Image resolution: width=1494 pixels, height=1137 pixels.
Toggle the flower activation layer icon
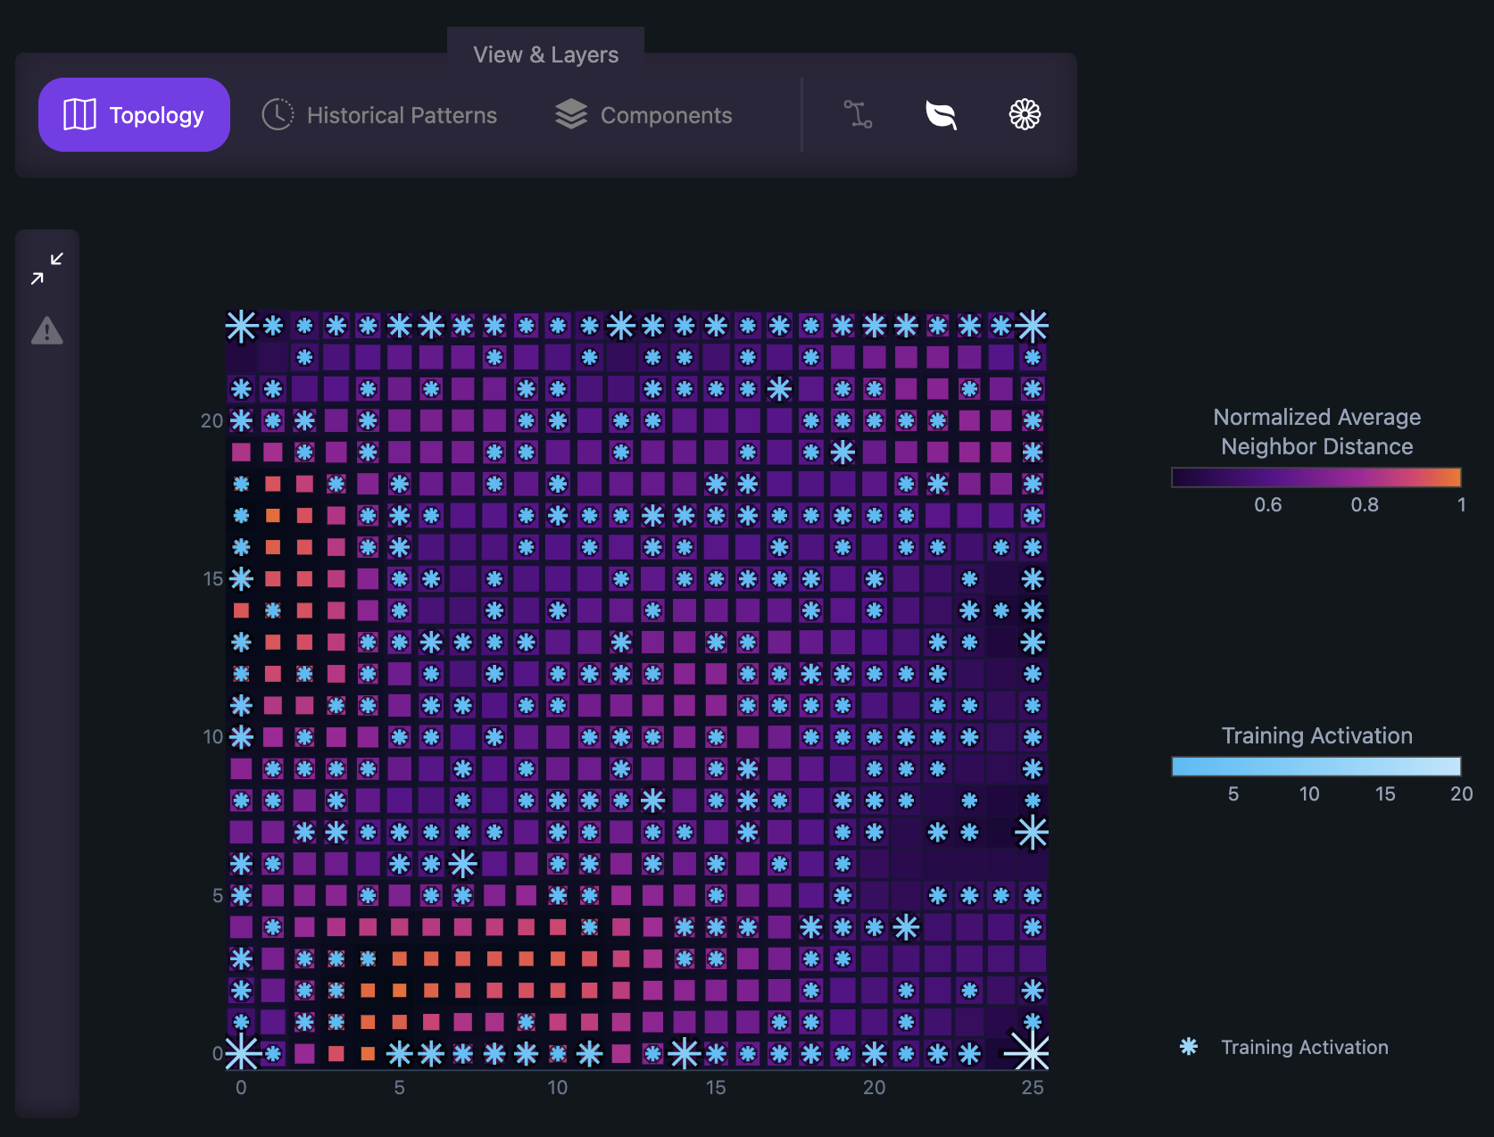[1025, 114]
